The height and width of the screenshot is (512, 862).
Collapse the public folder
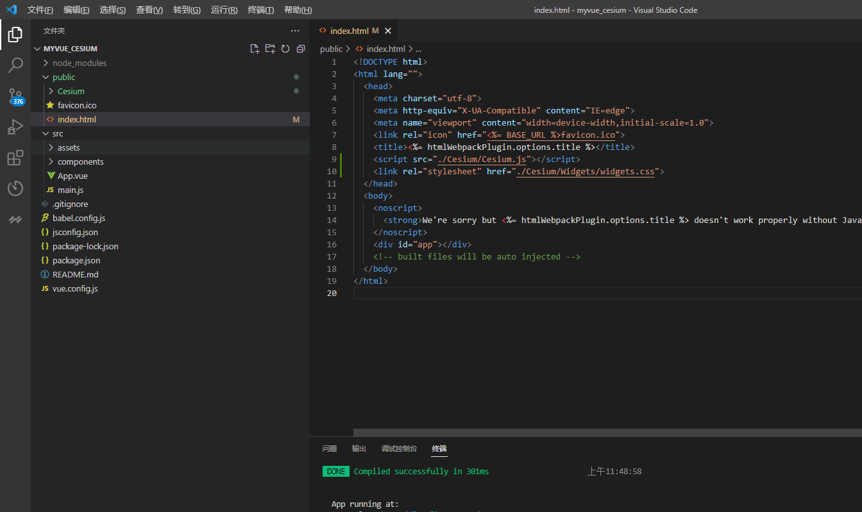click(x=46, y=77)
